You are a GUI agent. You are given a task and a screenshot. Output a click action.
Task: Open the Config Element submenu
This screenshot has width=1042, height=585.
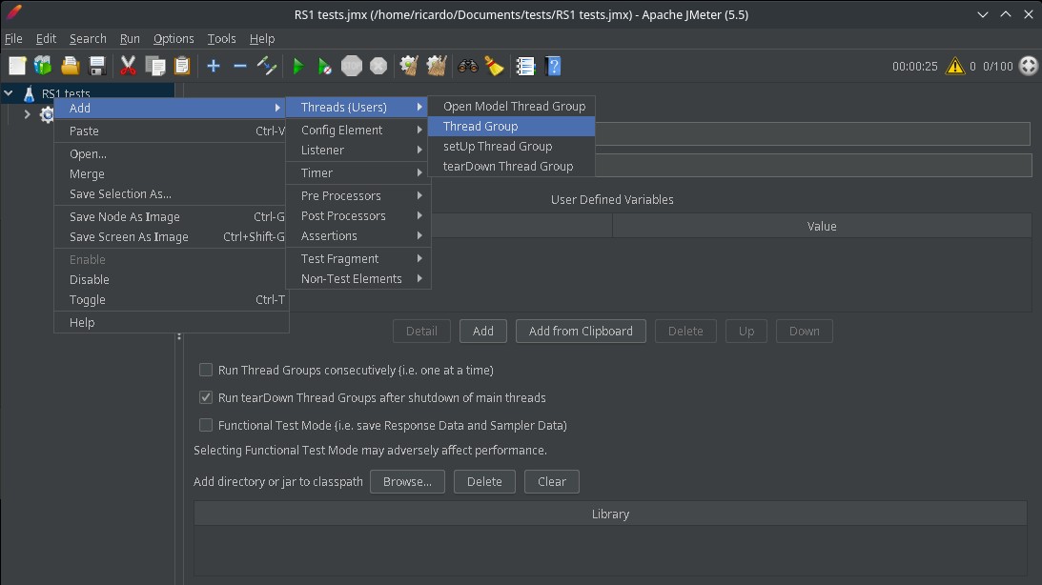(x=358, y=131)
